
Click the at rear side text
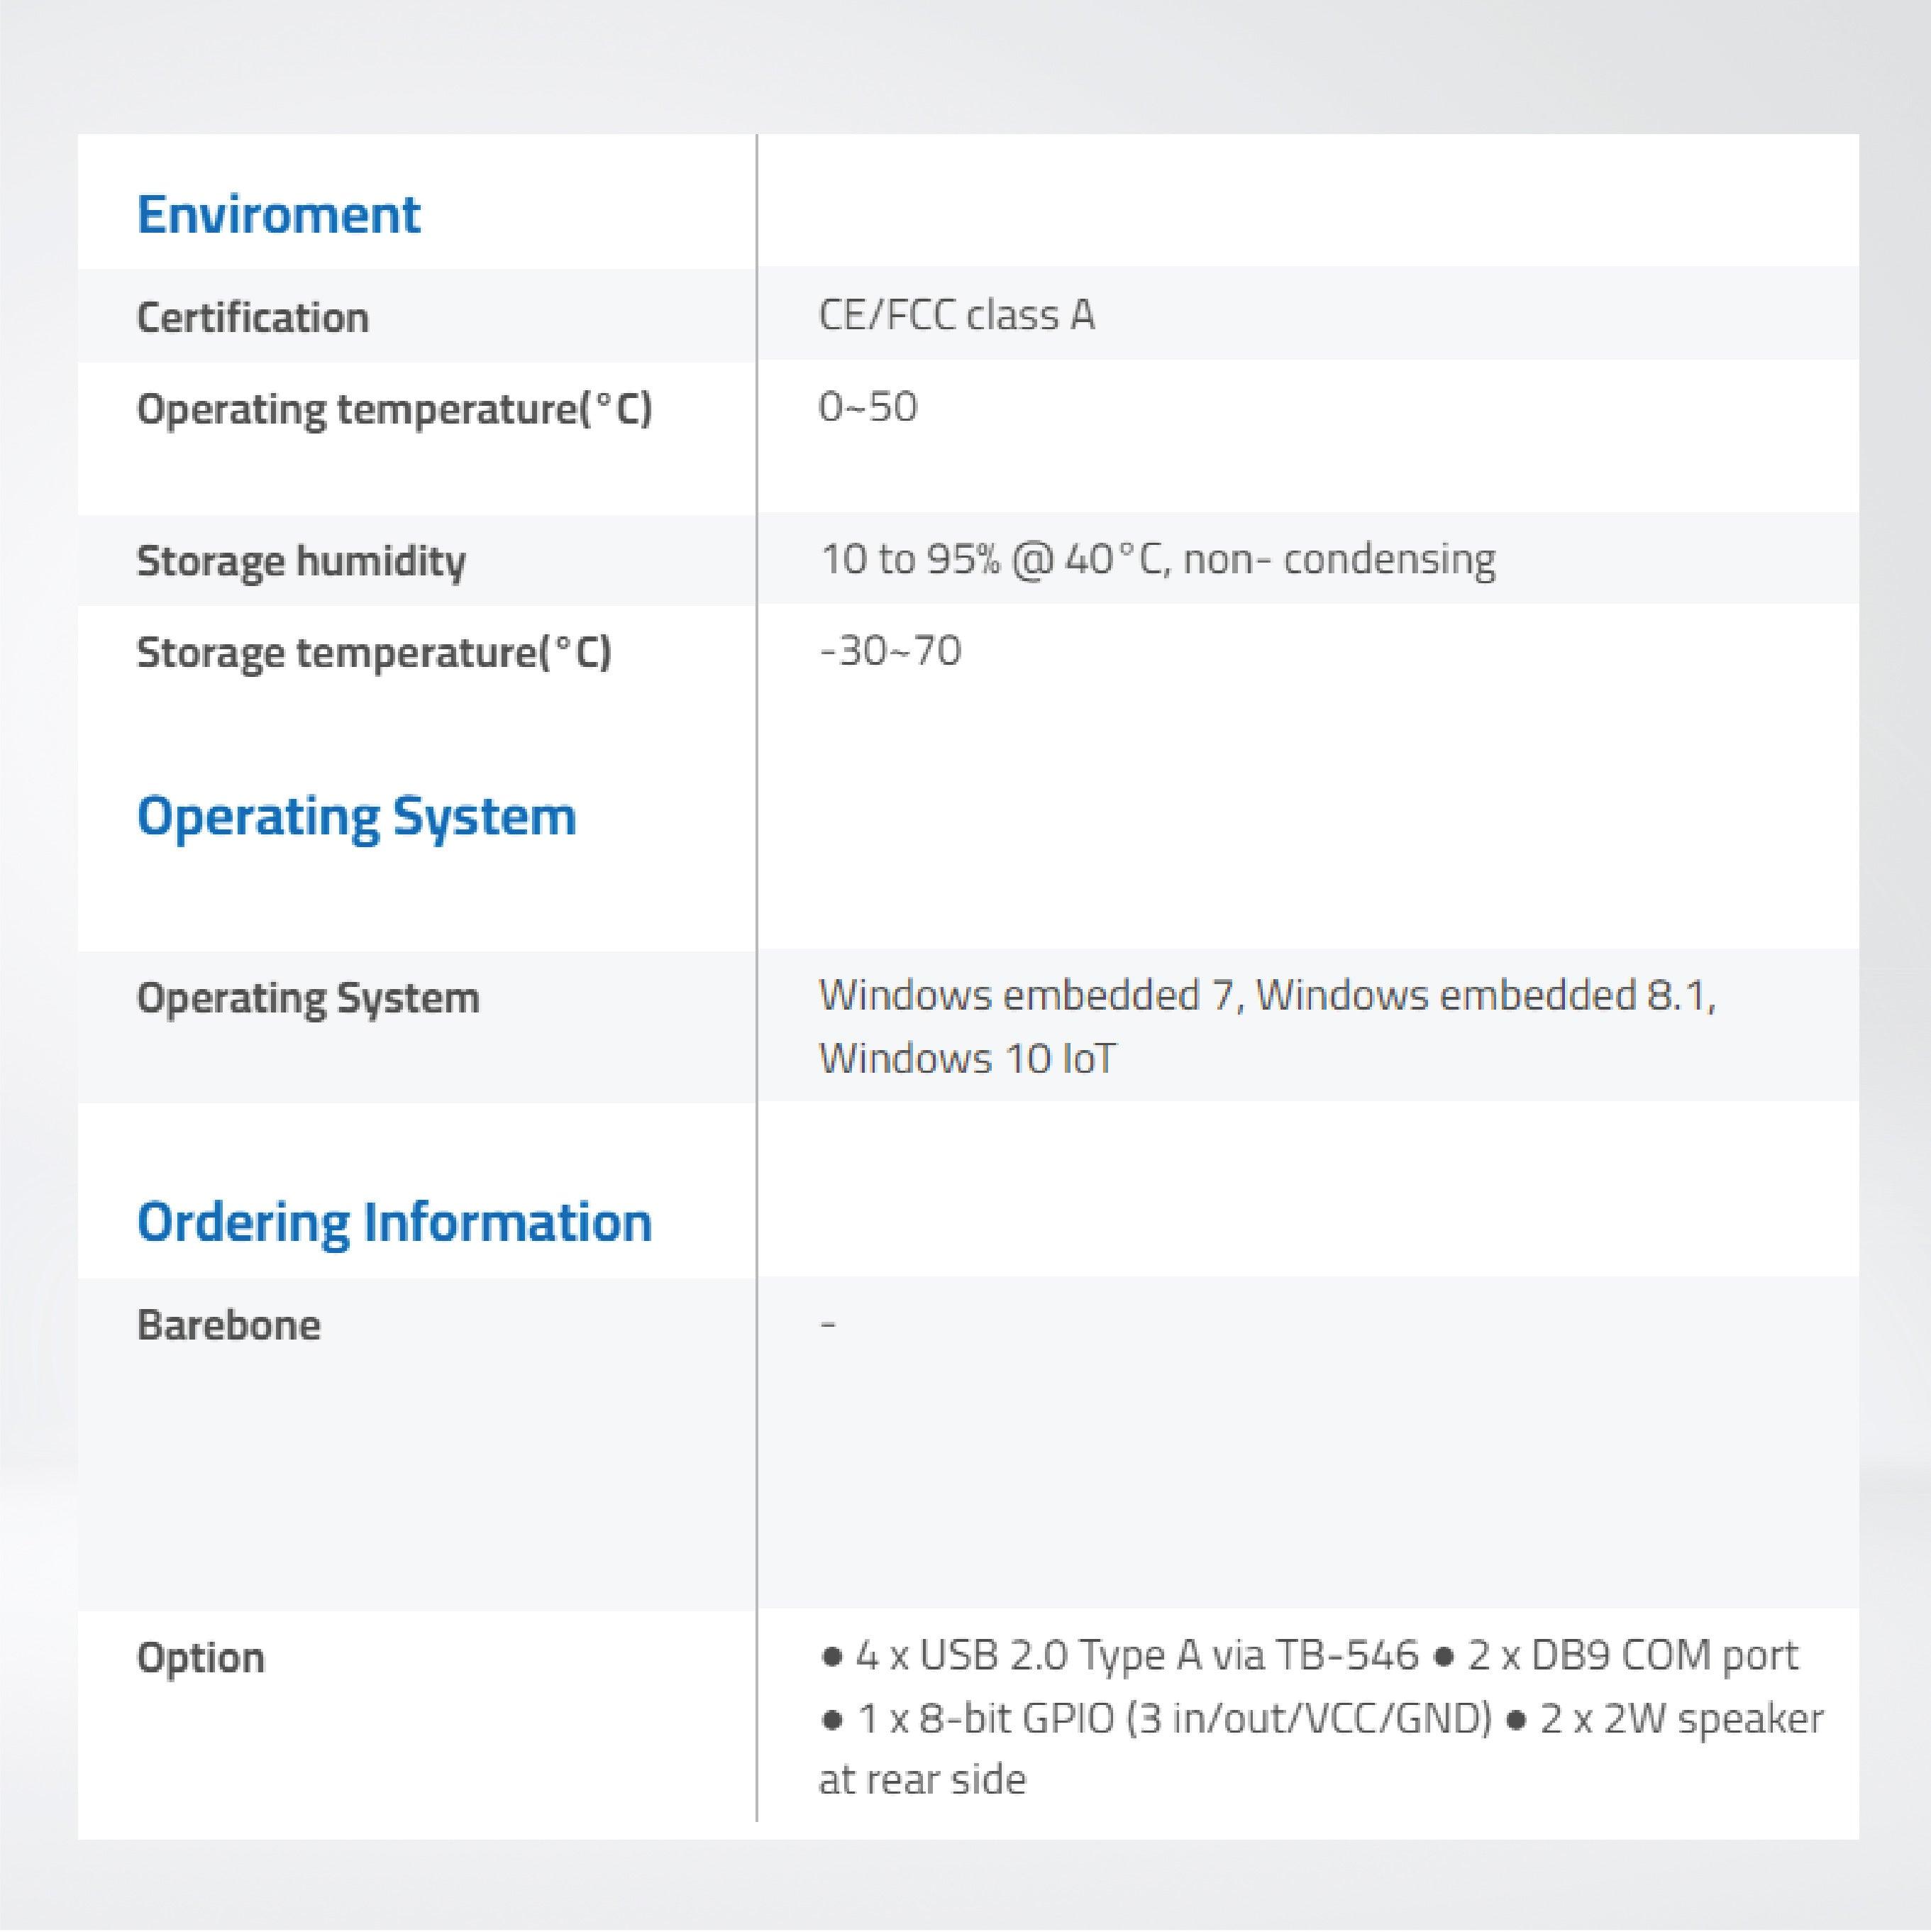click(x=922, y=1780)
